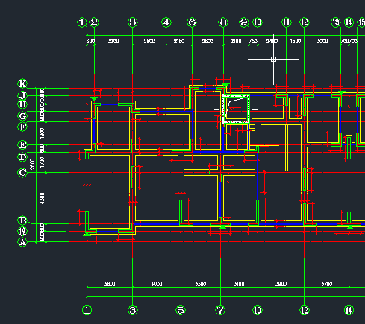This screenshot has width=365, height=324.
Task: Pick the 3900 dimension text at bottom
Action: [281, 284]
